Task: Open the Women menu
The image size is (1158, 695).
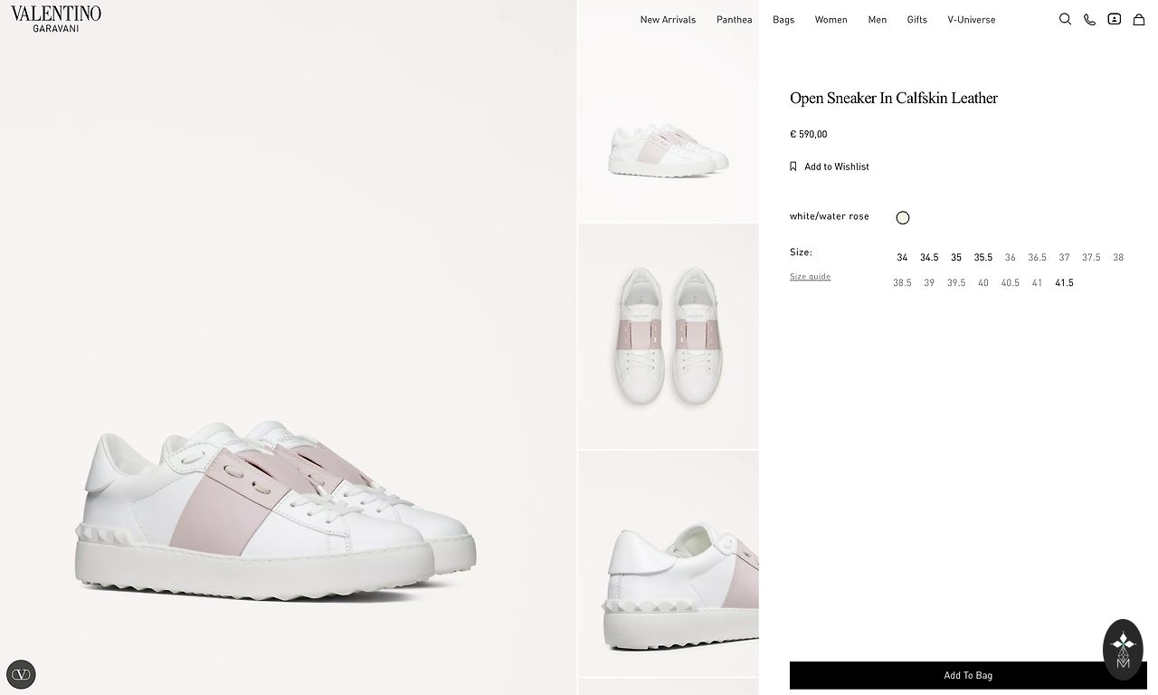Action: [831, 20]
